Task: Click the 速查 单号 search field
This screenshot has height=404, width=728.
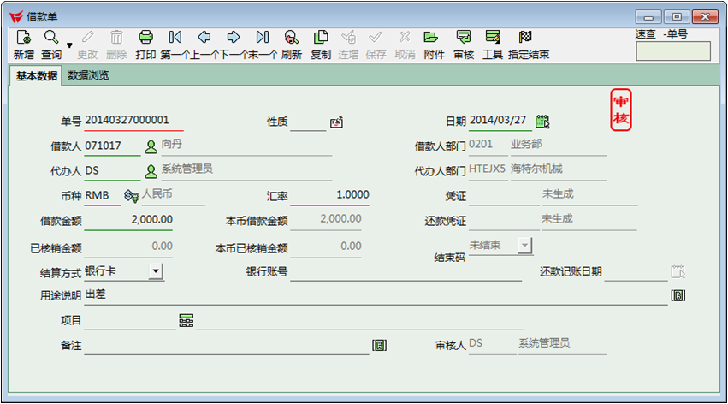Action: click(672, 51)
